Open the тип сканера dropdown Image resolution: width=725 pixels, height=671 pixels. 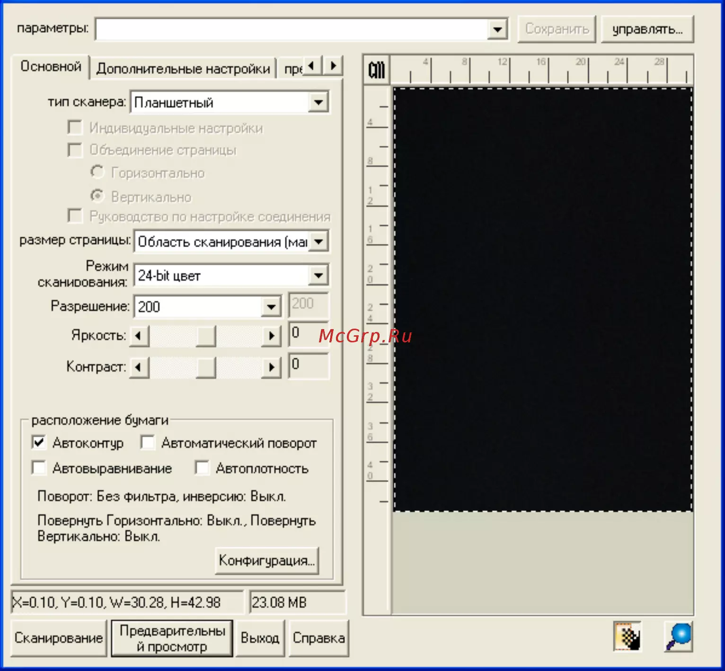[318, 102]
